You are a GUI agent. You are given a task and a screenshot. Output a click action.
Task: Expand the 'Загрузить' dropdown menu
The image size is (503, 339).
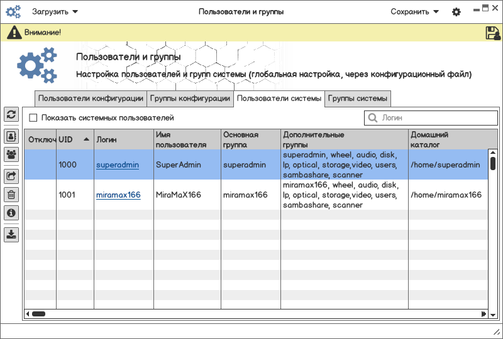55,12
